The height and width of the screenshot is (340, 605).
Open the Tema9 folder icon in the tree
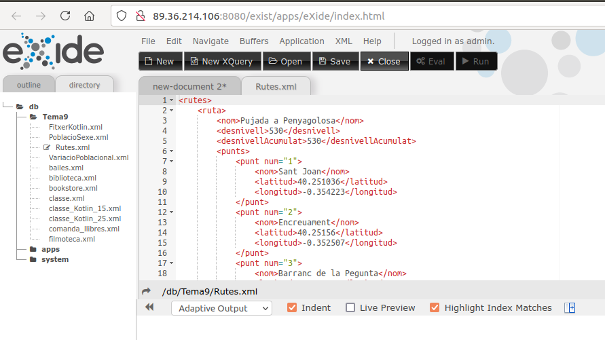pos(33,117)
